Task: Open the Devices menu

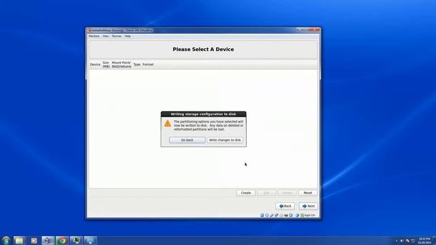Action: (x=116, y=36)
